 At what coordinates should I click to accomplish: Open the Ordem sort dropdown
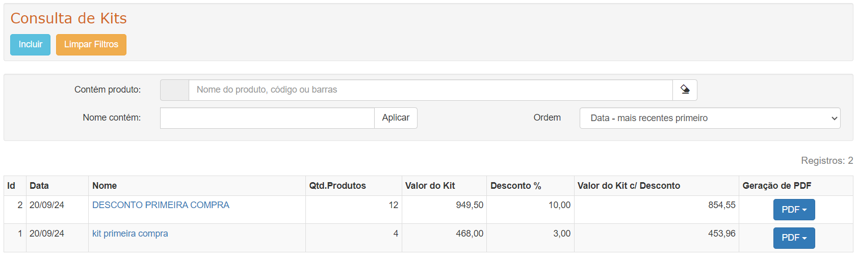pos(709,118)
